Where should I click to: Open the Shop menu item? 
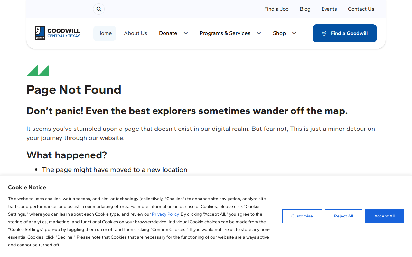pyautogui.click(x=279, y=33)
